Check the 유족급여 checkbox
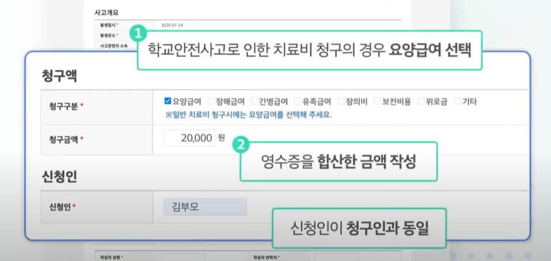The height and width of the screenshot is (261, 551). pos(298,101)
